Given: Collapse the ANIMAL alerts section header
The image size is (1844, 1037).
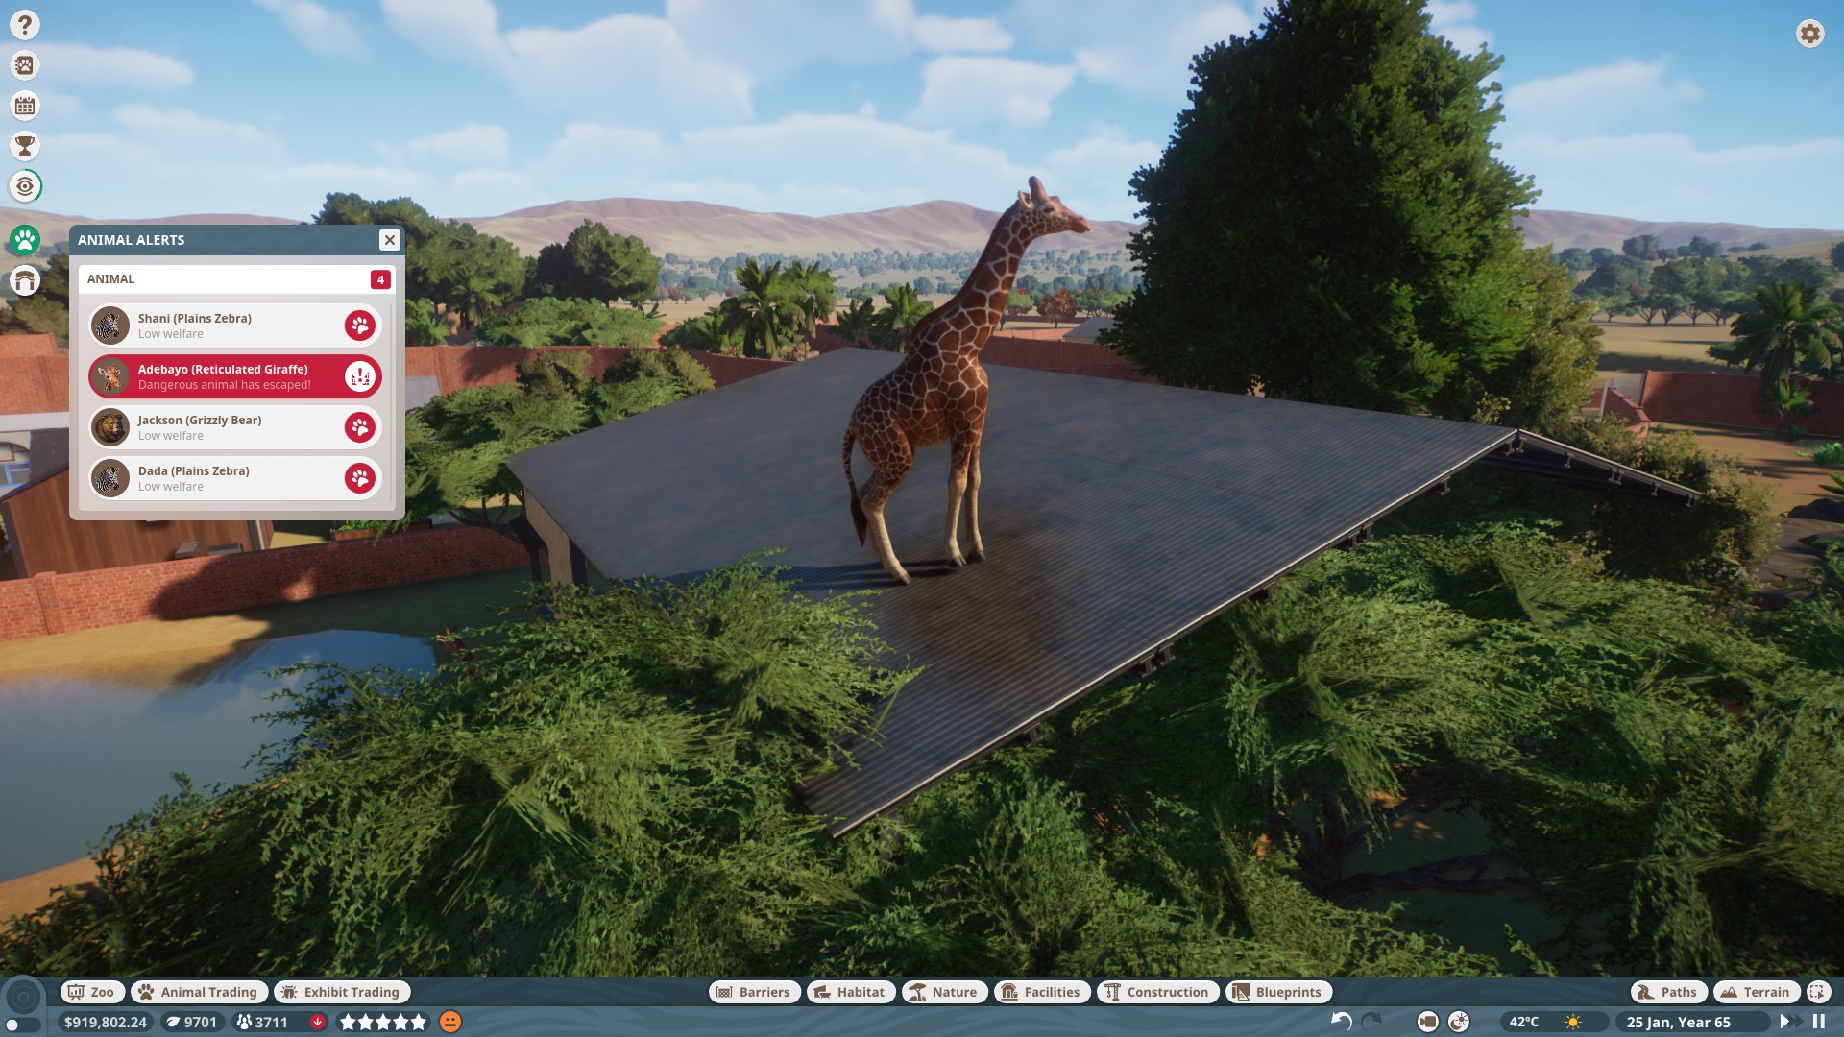Looking at the screenshot, I should click(236, 279).
